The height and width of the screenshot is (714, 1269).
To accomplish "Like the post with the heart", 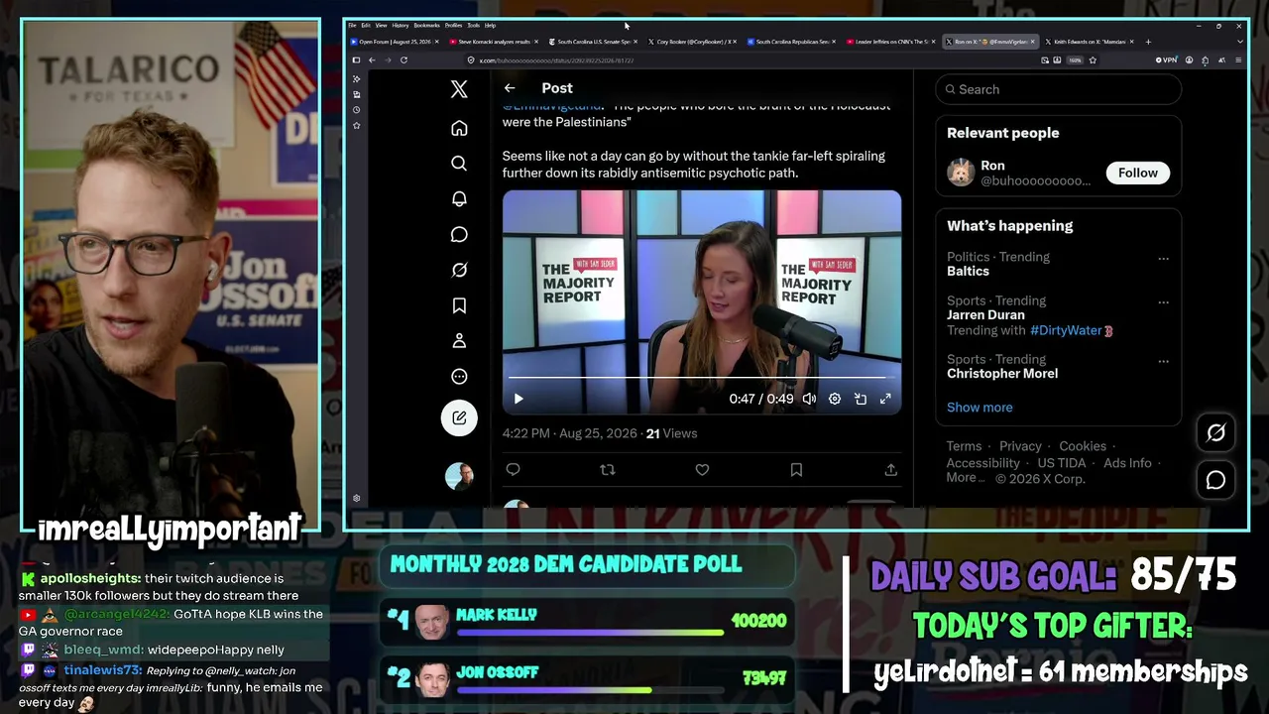I will click(x=702, y=470).
